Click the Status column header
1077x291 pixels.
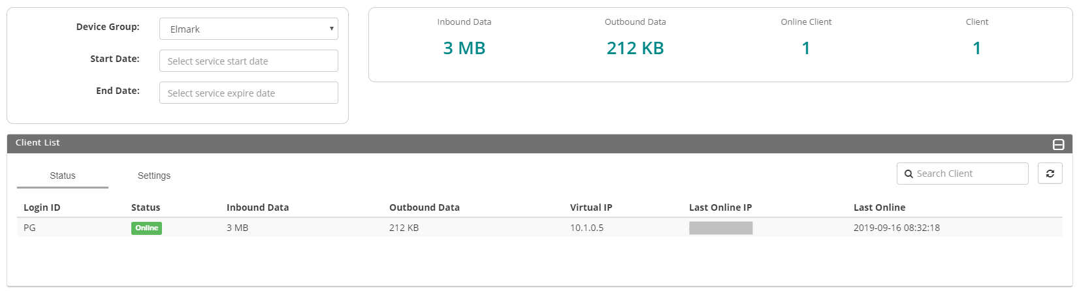click(146, 207)
